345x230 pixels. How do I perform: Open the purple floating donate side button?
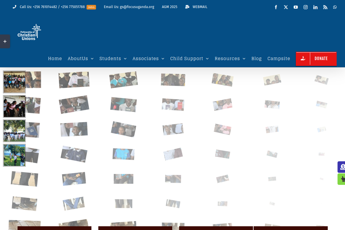click(342, 167)
